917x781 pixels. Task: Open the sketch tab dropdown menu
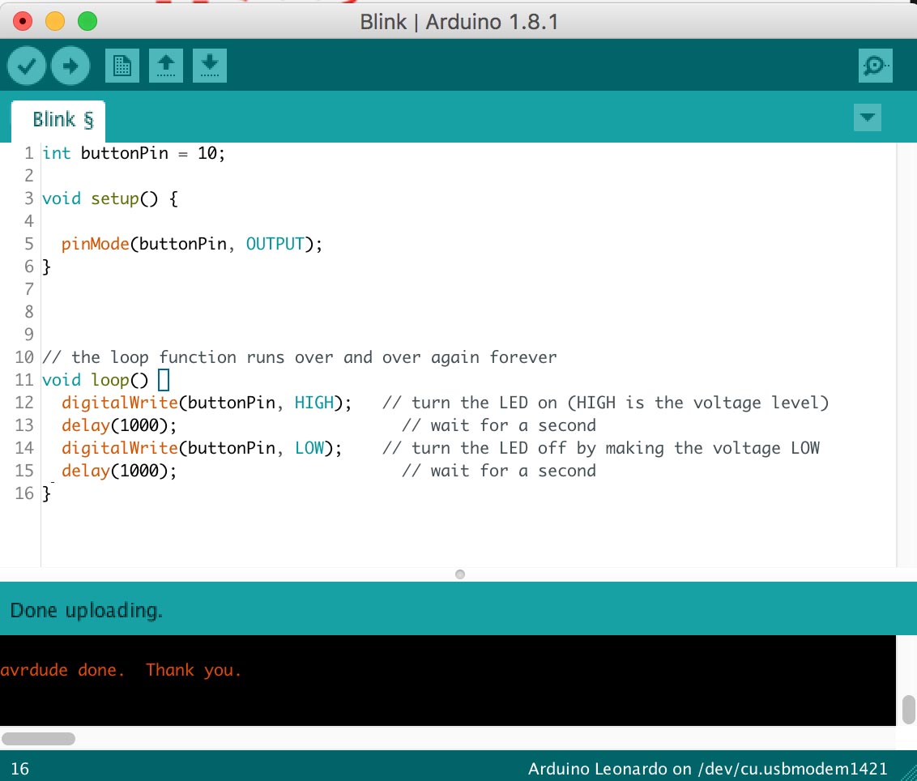[868, 117]
